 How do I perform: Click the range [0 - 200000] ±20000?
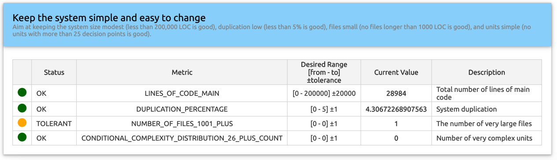coord(324,93)
